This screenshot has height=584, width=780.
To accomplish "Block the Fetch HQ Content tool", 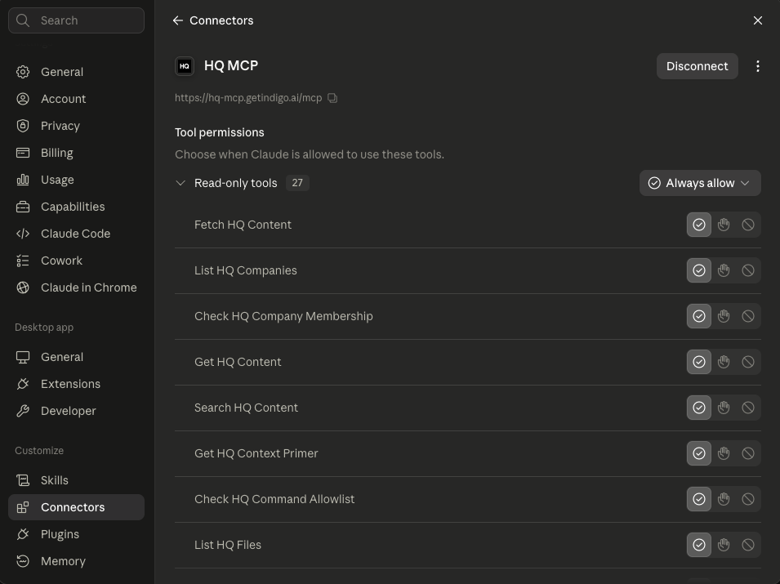I will click(x=748, y=225).
